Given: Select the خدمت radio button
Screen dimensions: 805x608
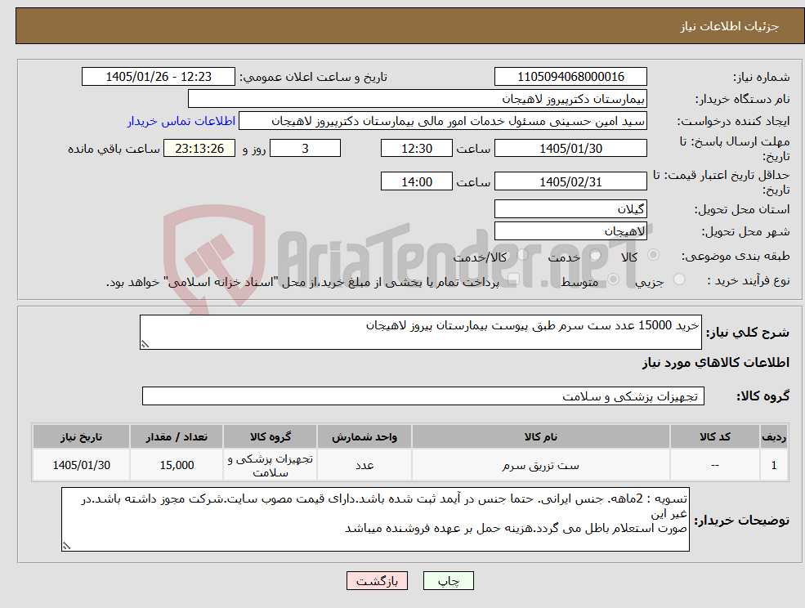Looking at the screenshot, I should [596, 255].
